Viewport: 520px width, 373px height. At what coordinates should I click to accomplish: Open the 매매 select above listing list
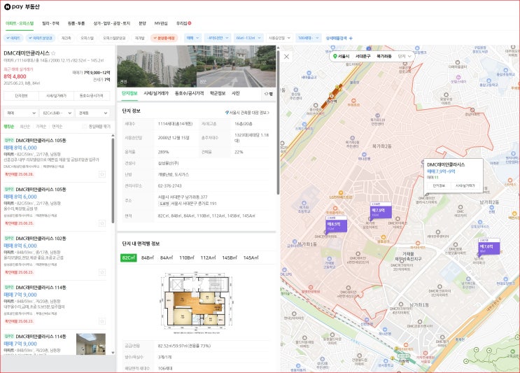pyautogui.click(x=20, y=113)
